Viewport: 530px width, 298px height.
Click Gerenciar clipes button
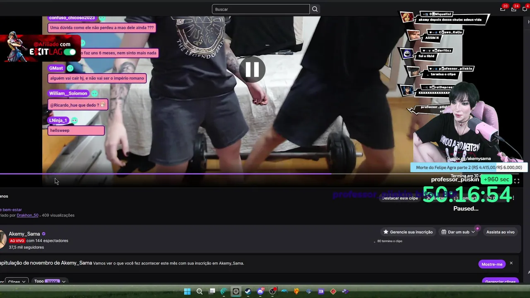500,281
